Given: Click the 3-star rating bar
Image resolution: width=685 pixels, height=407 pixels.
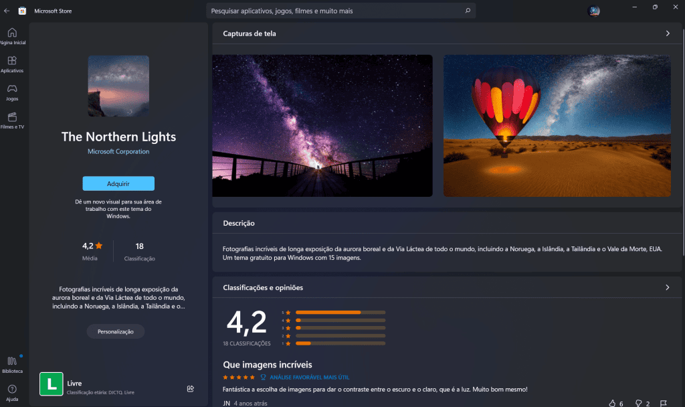Looking at the screenshot, I should pos(340,328).
